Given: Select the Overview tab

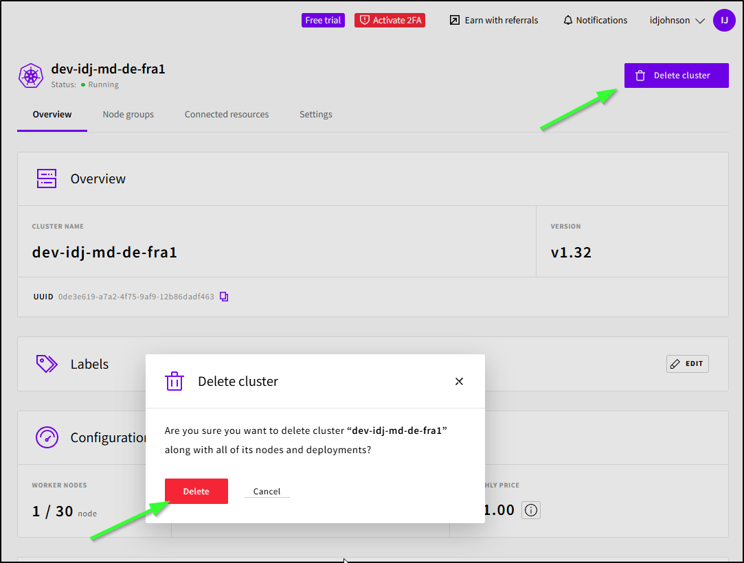Looking at the screenshot, I should click(52, 115).
